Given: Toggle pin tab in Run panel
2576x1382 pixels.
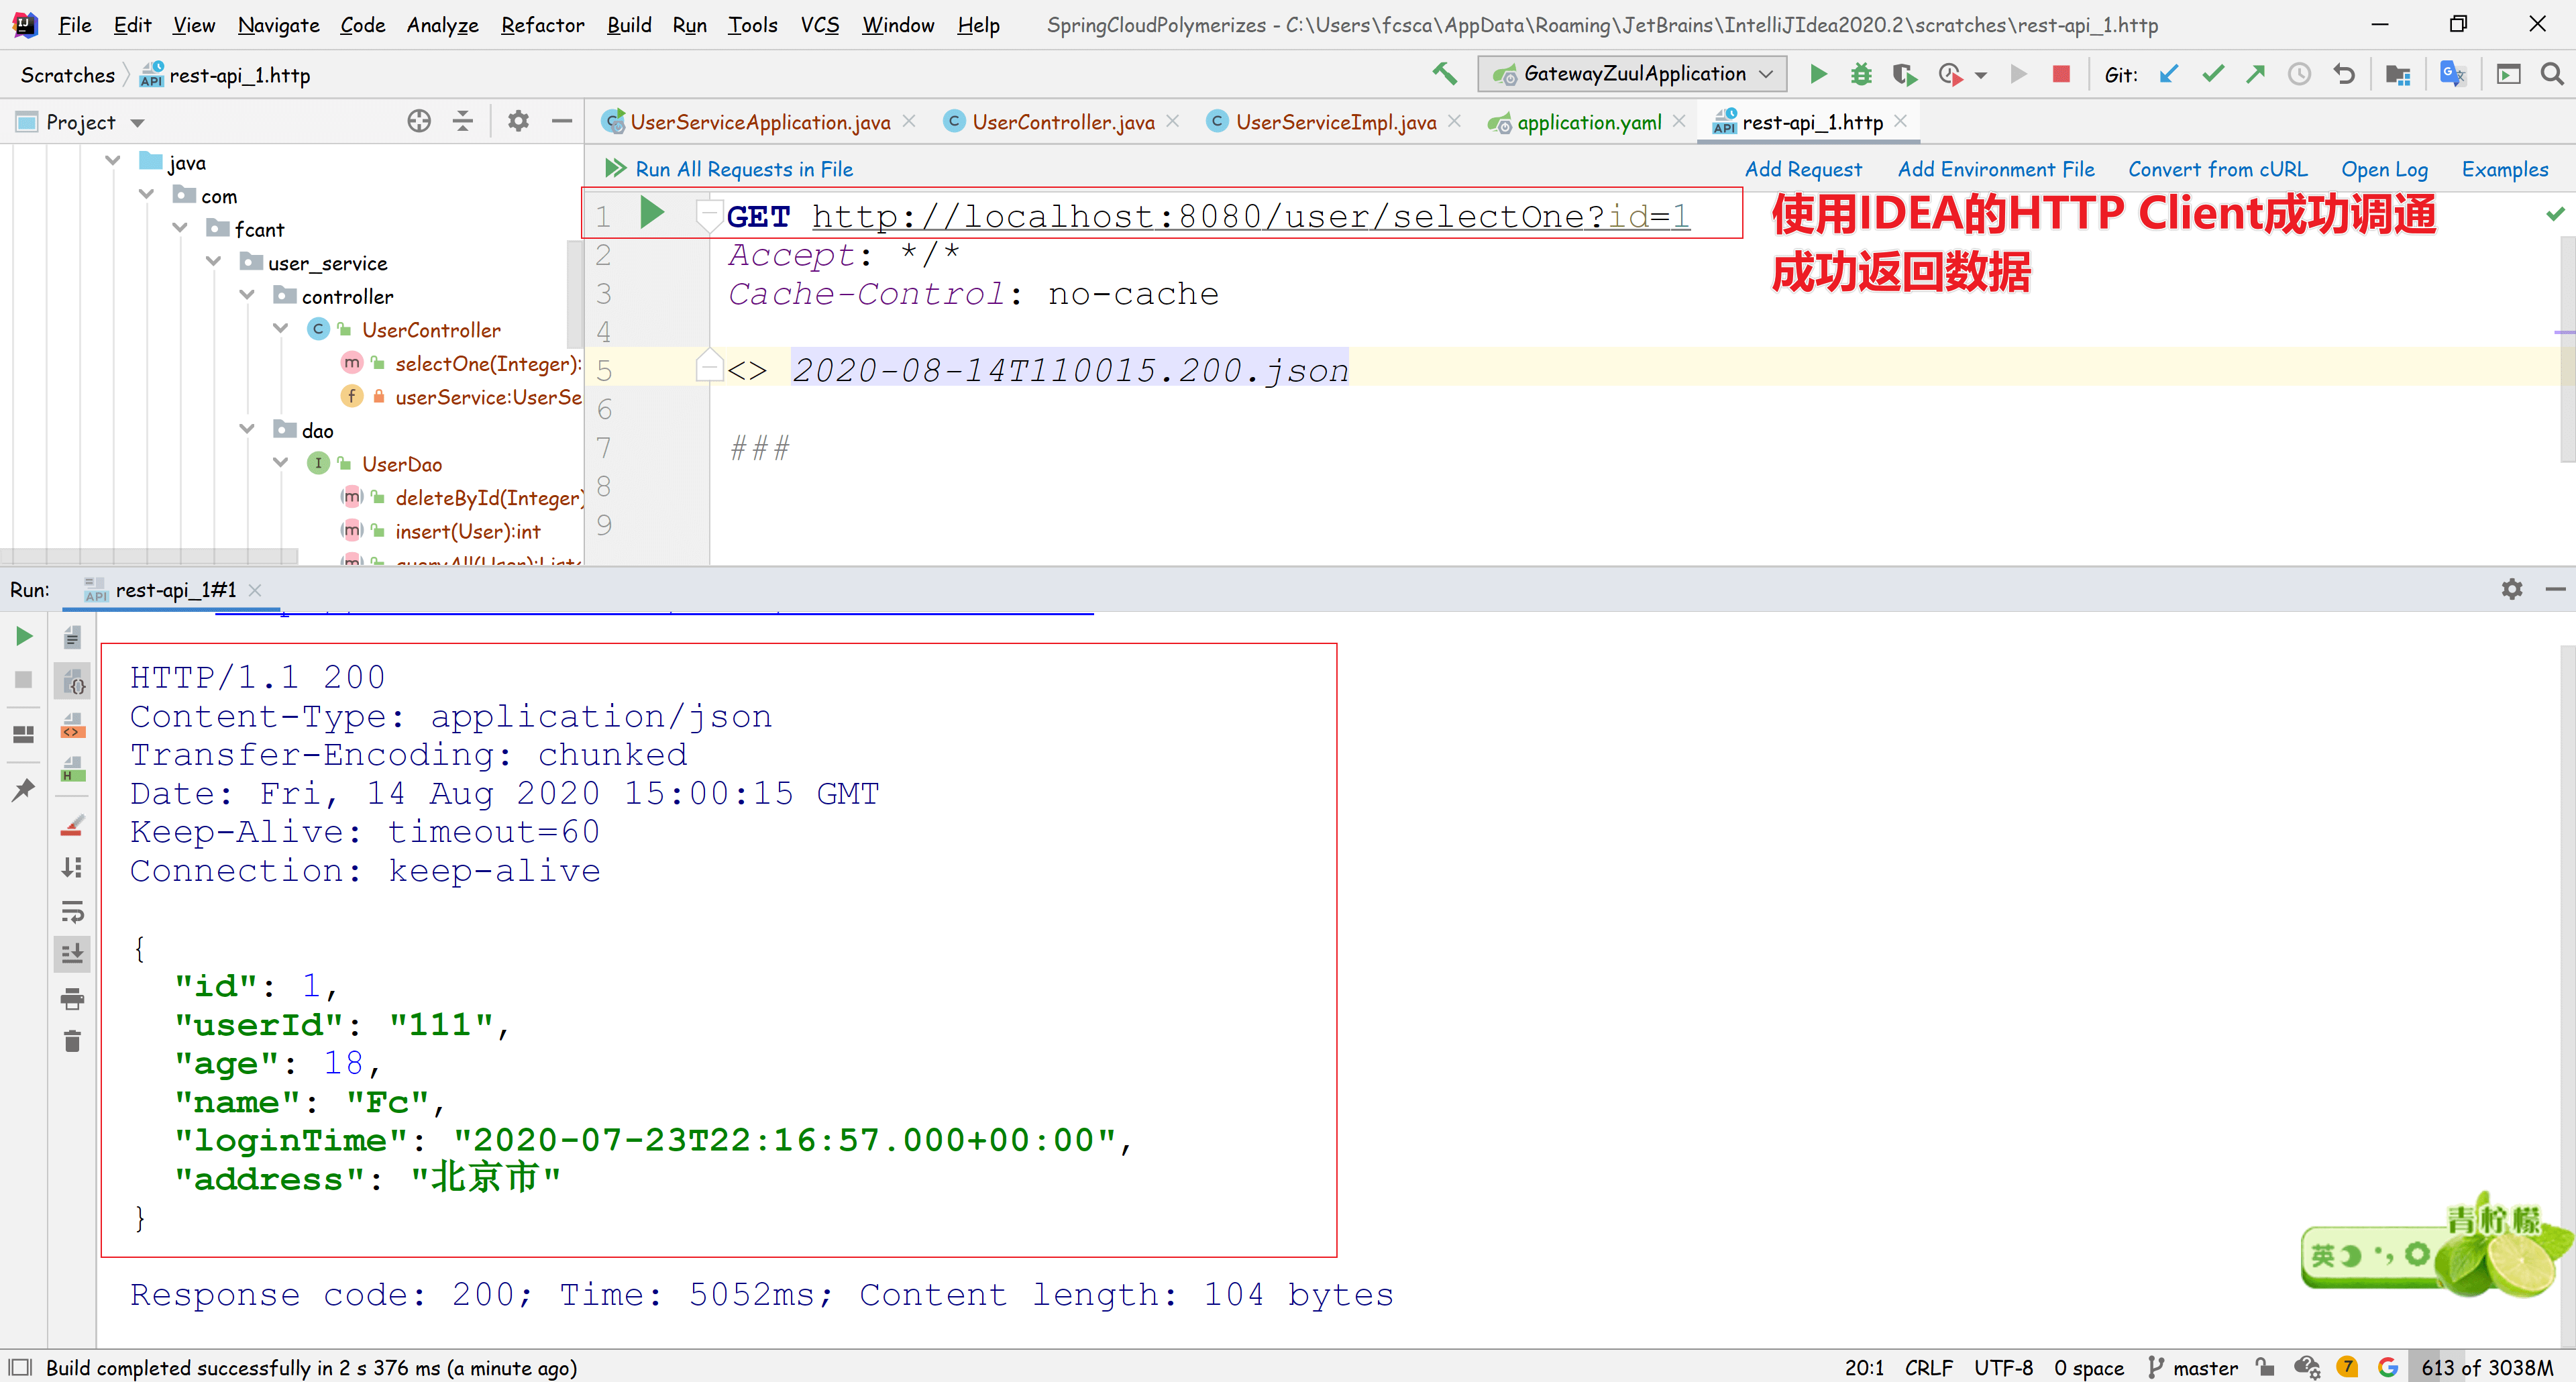Looking at the screenshot, I should (23, 790).
